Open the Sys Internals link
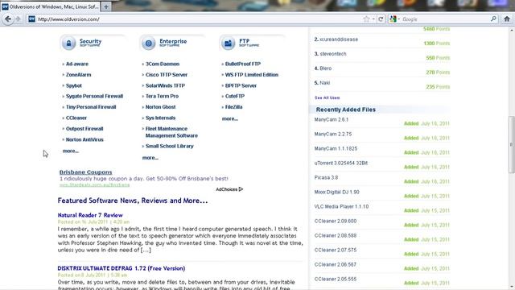 coord(160,118)
